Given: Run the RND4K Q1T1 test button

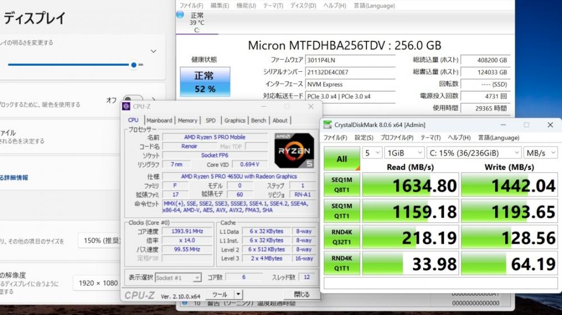Looking at the screenshot, I should pyautogui.click(x=342, y=263).
